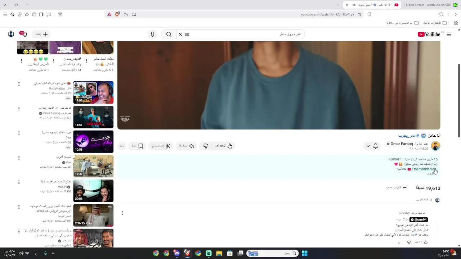Open Brave VPN shield icon in toolbar
This screenshot has height=259, width=461.
click(19, 14)
